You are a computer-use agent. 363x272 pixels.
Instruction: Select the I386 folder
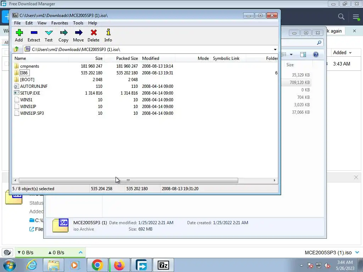[x=24, y=73]
